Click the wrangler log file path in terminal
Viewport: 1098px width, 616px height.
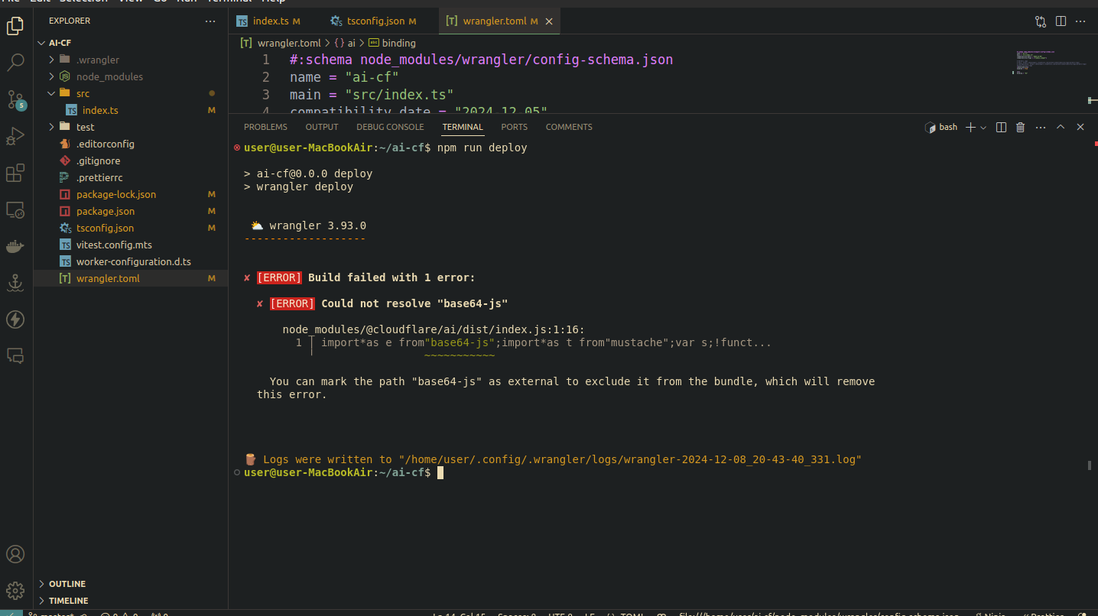(x=631, y=459)
